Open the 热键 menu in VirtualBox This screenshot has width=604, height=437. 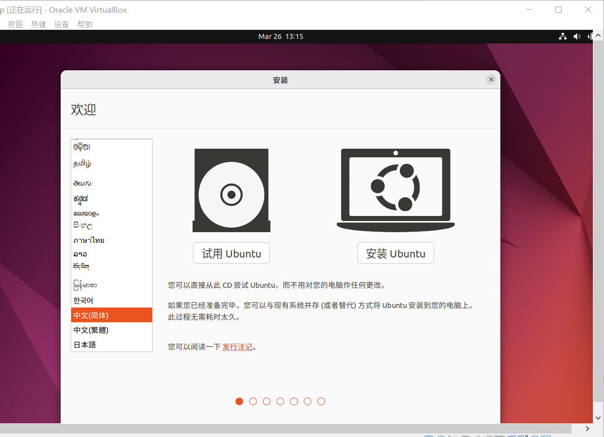(x=38, y=24)
